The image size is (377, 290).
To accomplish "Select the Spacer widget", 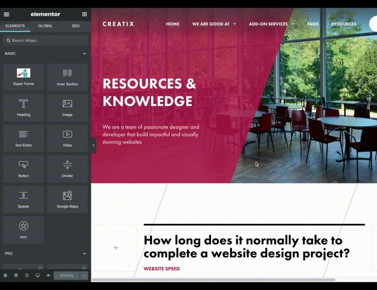I will pos(24,199).
